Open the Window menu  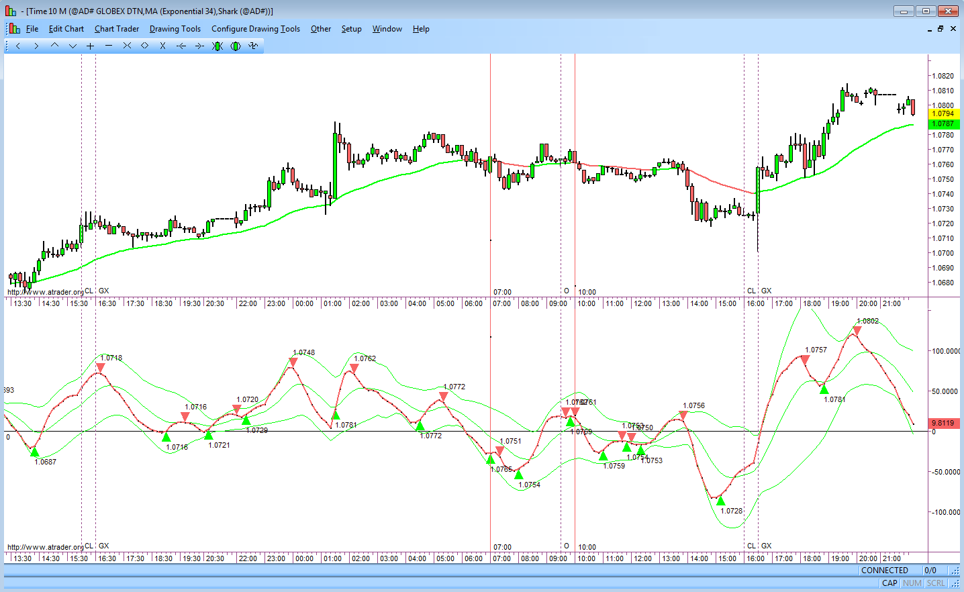387,29
